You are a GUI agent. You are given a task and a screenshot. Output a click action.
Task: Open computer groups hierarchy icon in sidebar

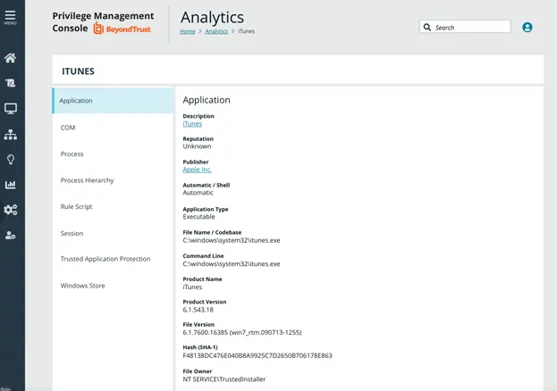pos(11,135)
